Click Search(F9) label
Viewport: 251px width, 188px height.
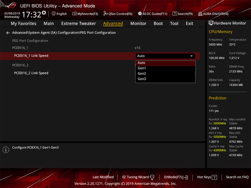pos(185,14)
